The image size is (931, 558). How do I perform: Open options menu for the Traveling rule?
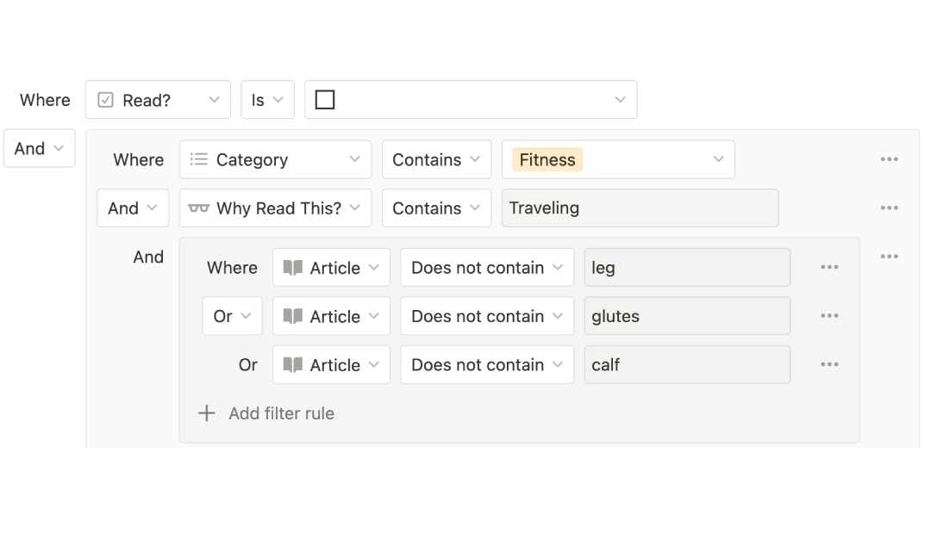(889, 208)
